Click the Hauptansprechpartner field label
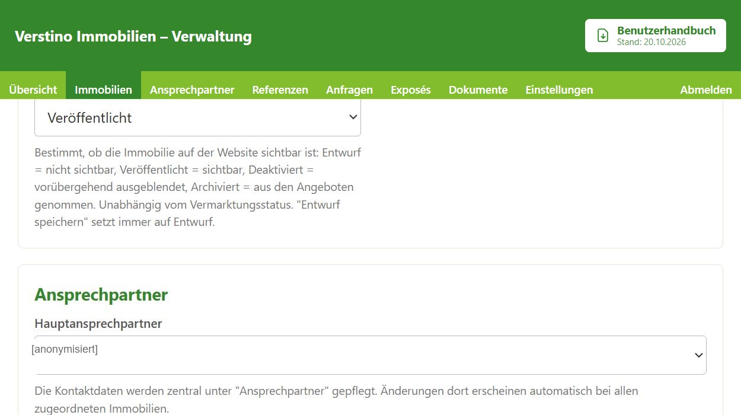741x415 pixels. [98, 324]
